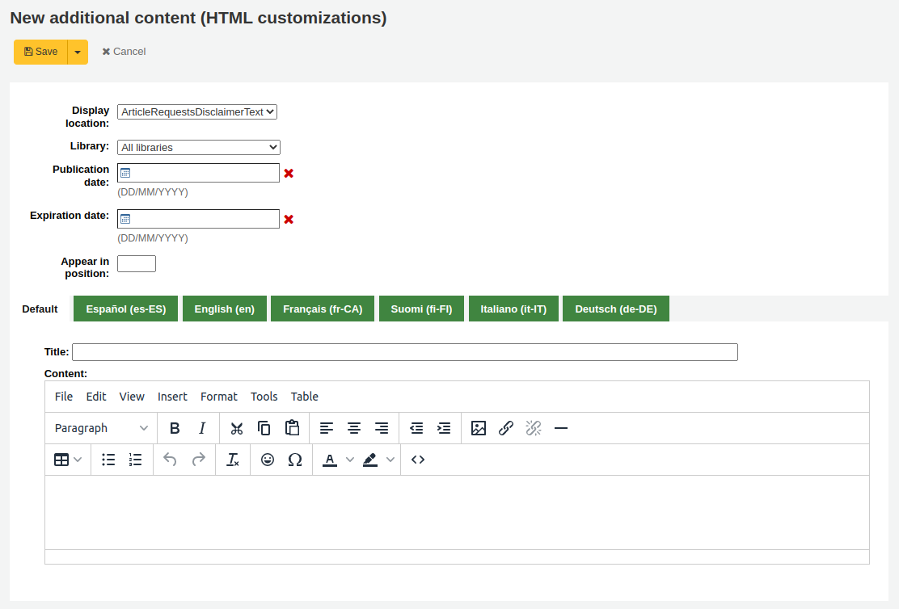Create a bullet list
This screenshot has height=609, width=899.
coord(108,460)
